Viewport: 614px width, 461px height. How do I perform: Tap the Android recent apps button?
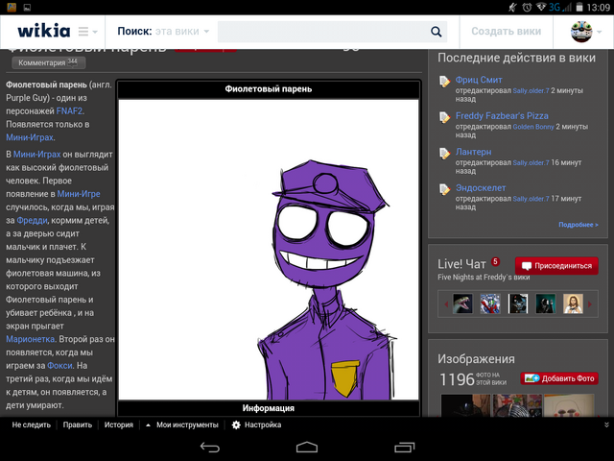click(x=404, y=447)
